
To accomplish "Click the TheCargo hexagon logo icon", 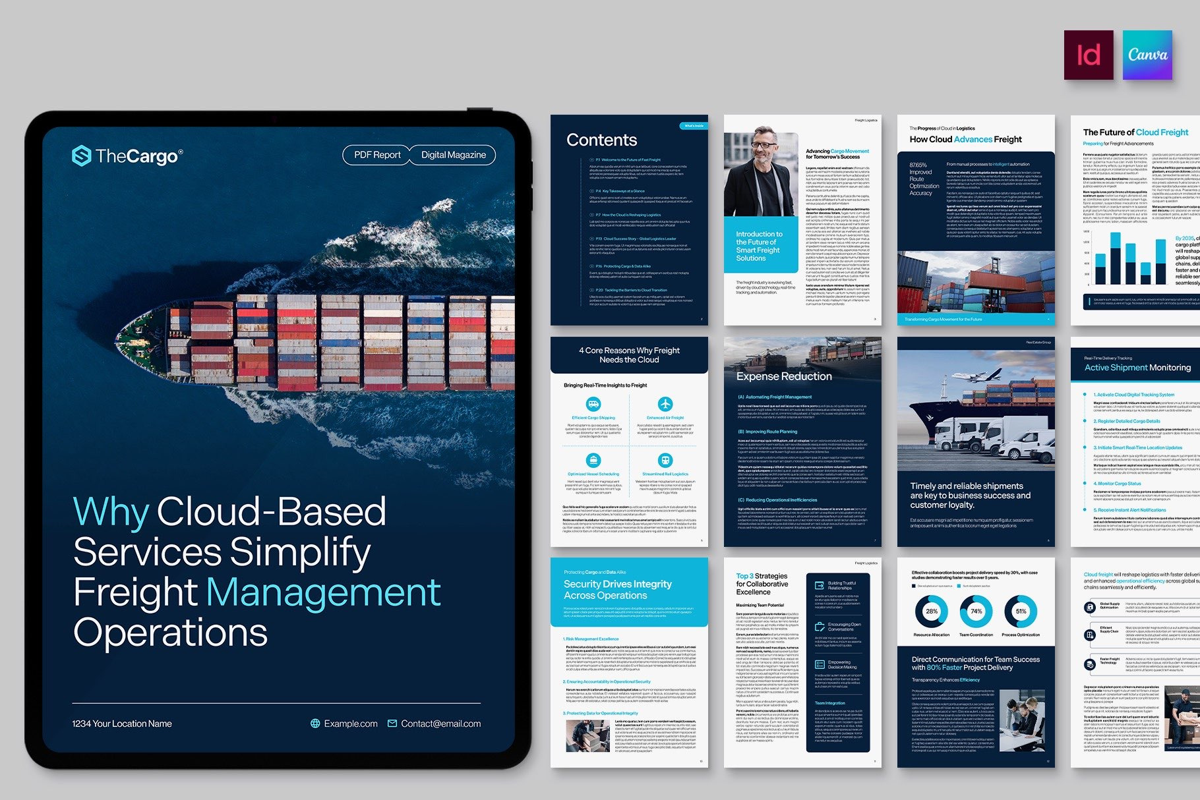I will tap(81, 156).
